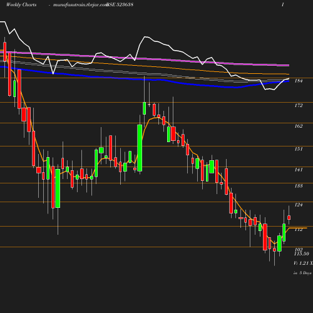Click the "in 5 Days" label
This screenshot has width=313, height=313.
point(302,273)
